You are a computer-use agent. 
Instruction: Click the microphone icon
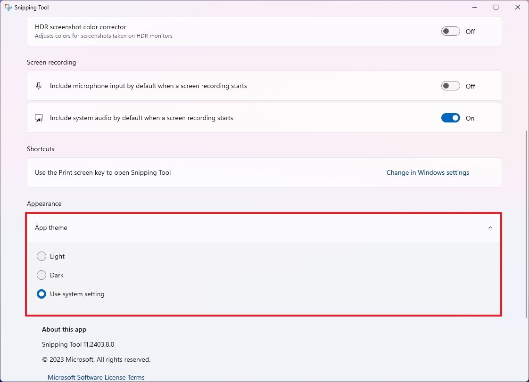pyautogui.click(x=39, y=85)
